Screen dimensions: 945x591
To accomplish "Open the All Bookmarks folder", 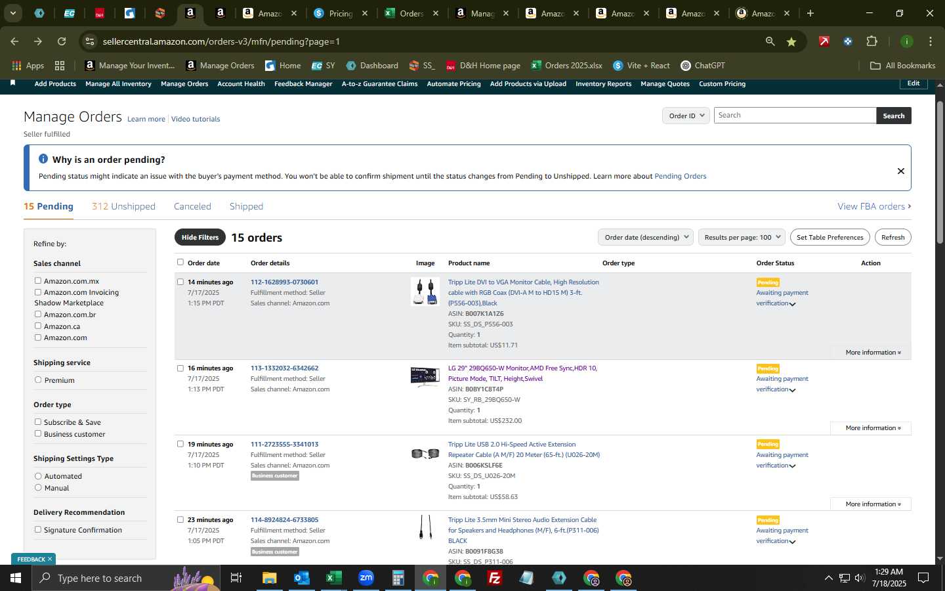I will click(x=902, y=66).
